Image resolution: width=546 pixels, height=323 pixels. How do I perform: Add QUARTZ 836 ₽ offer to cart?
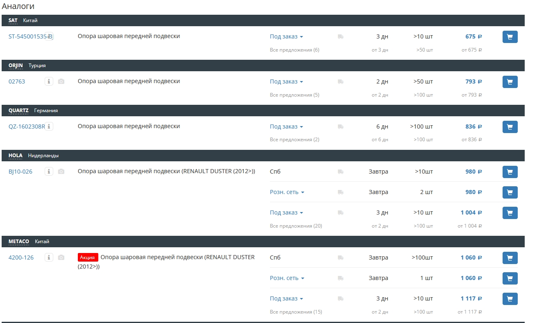pos(510,127)
